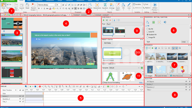Expand Question_2 in Selection pane
The width and height of the screenshot is (192, 108).
[x=146, y=87]
